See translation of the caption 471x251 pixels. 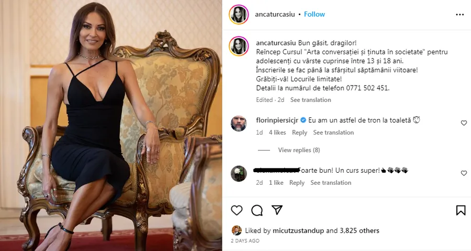(311, 100)
